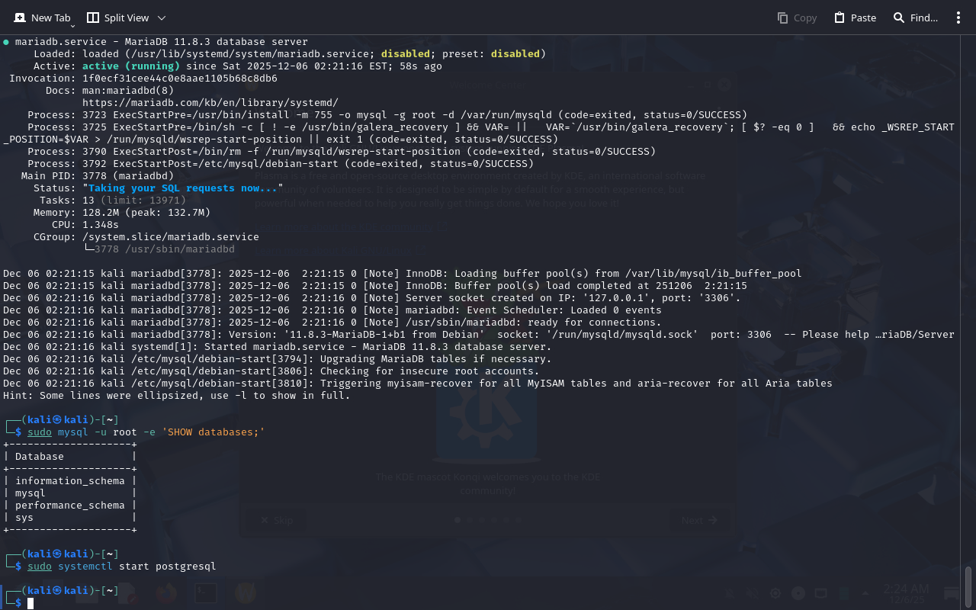
Task: Click the green dot beside mariadb.service
Action: pyautogui.click(x=6, y=42)
